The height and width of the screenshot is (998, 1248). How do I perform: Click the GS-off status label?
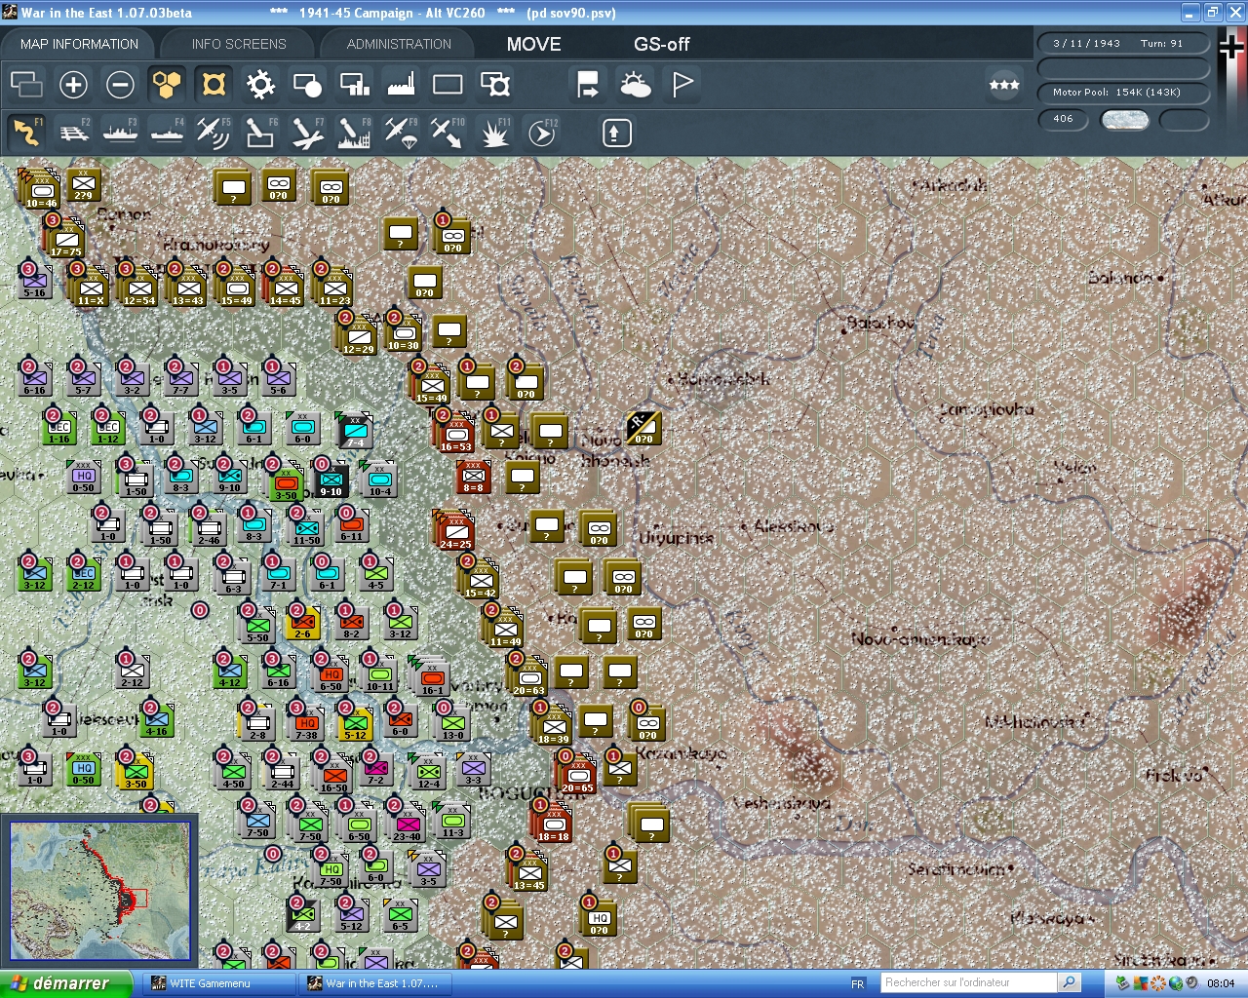[661, 44]
